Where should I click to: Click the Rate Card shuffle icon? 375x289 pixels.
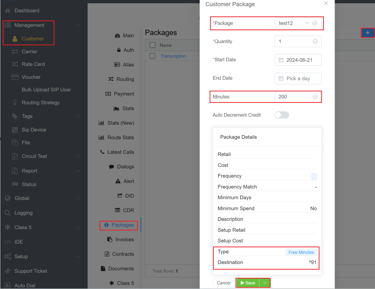click(x=15, y=64)
